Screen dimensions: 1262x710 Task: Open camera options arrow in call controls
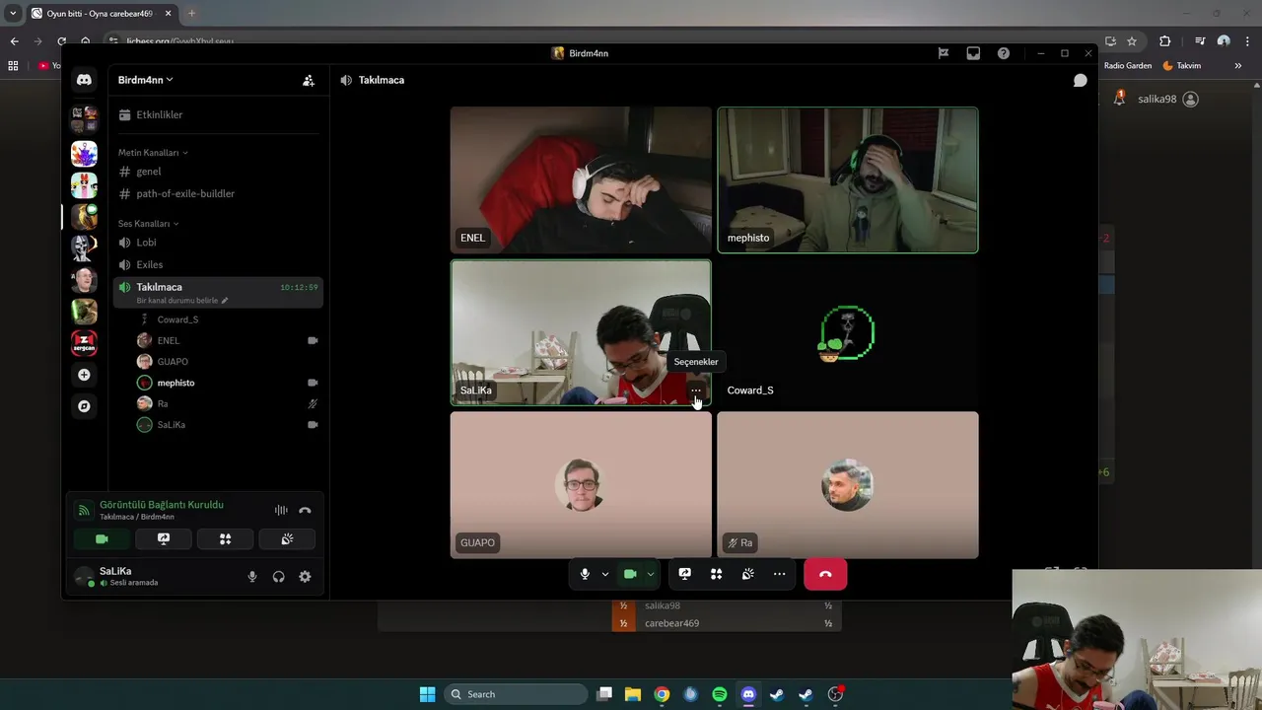[651, 574]
